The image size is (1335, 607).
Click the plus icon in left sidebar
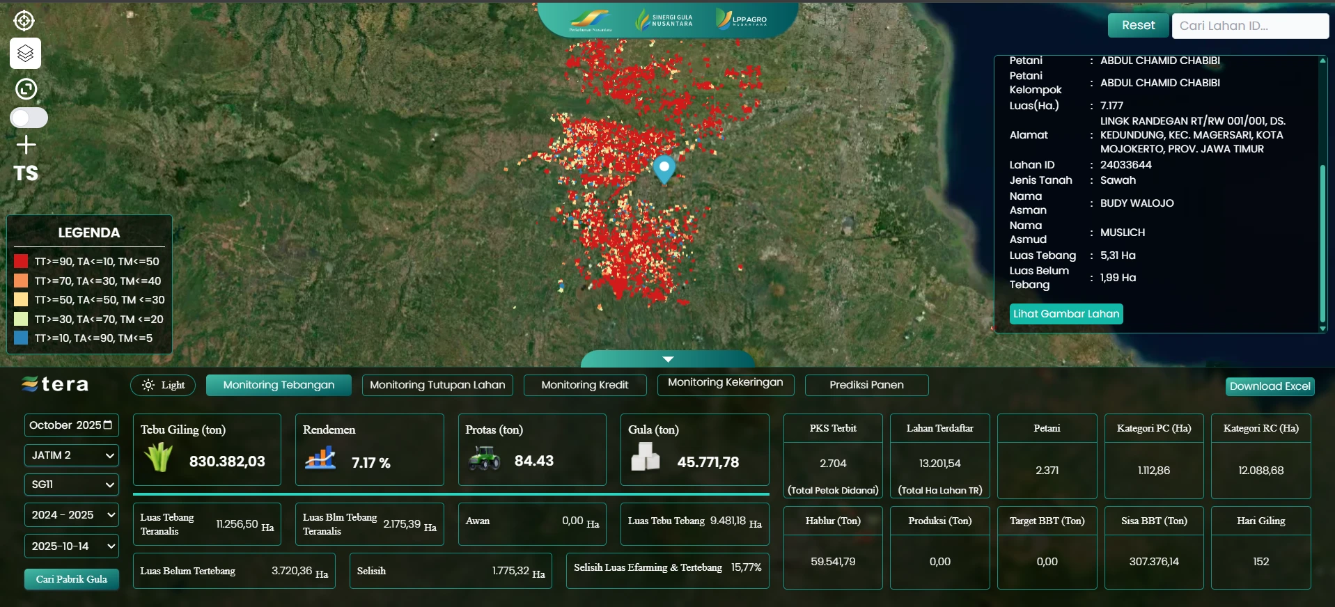pyautogui.click(x=26, y=145)
